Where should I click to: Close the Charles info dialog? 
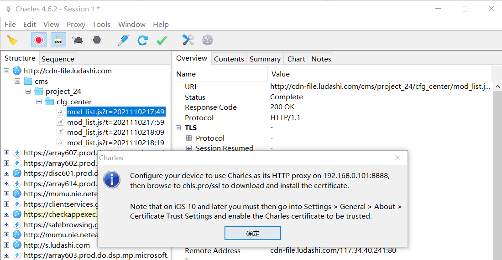point(398,158)
